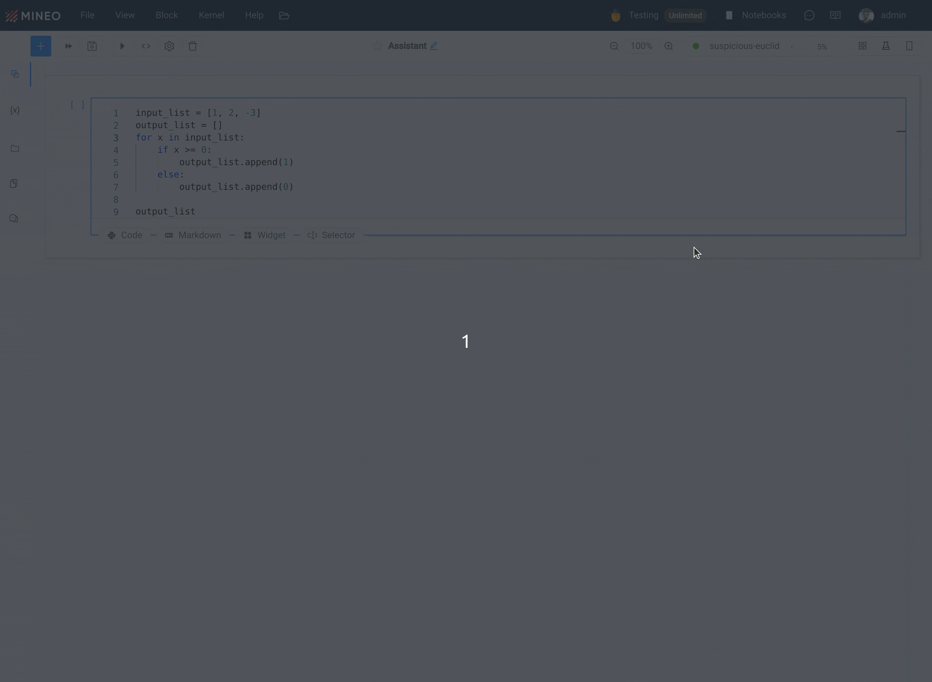Screen dimensions: 932x682
Task: Zoom in with the plus magnifier
Action: pos(668,46)
